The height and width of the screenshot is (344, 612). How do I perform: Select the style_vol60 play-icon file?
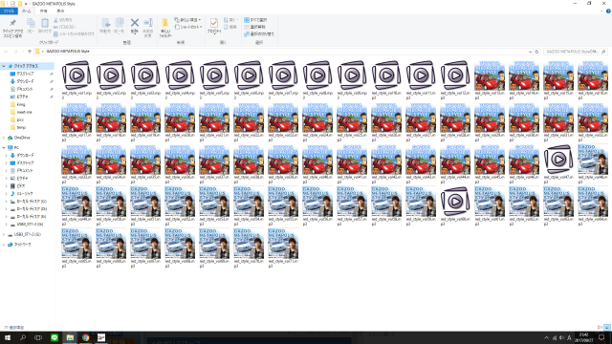pyautogui.click(x=455, y=206)
